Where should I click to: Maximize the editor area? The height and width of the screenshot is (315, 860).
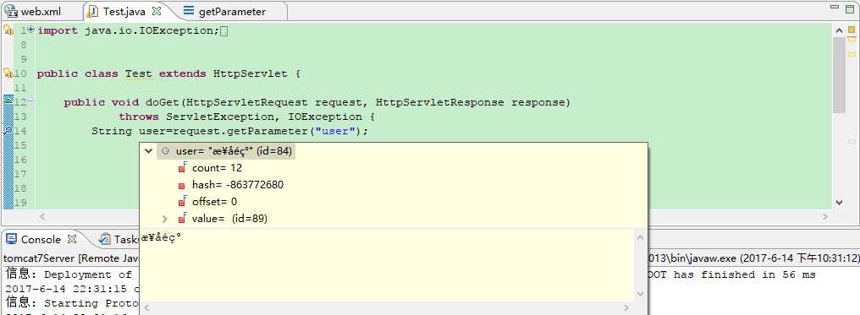851,8
